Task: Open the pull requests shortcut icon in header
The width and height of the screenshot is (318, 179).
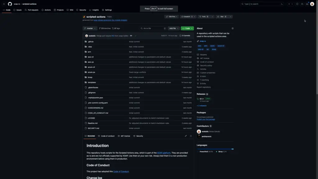Action: pos(302,4)
